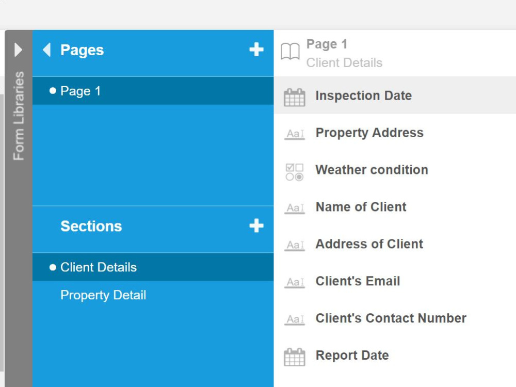Viewport: 516px width, 387px height.
Task: Add a new page with the plus button
Action: tap(256, 50)
